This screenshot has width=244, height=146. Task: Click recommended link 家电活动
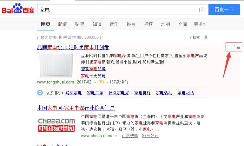click(x=164, y=93)
